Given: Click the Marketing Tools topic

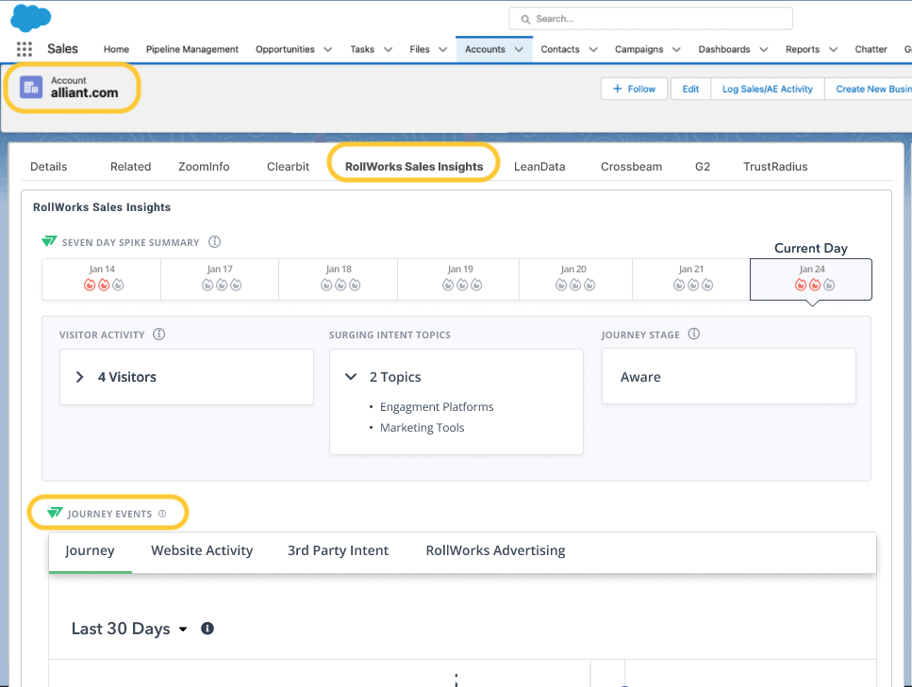Looking at the screenshot, I should point(423,428).
